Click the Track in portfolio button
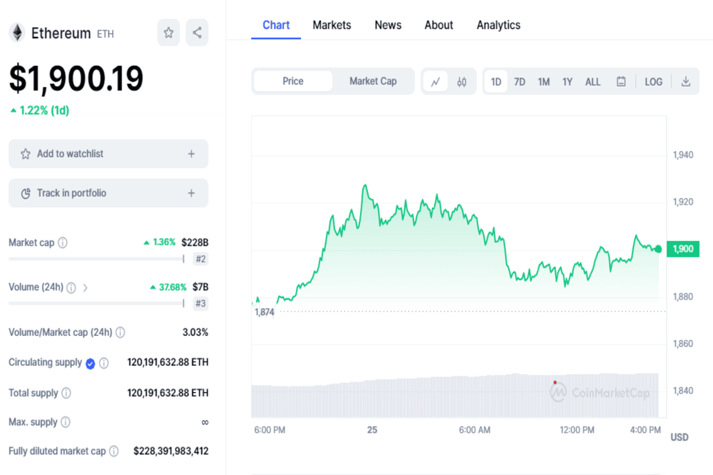The image size is (713, 475). point(109,193)
